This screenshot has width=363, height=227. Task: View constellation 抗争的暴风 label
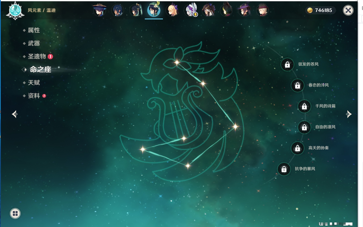tap(305, 169)
